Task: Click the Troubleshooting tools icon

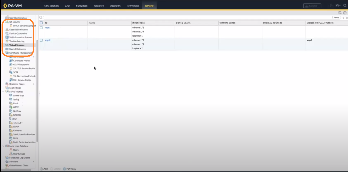Action: click(x=7, y=41)
